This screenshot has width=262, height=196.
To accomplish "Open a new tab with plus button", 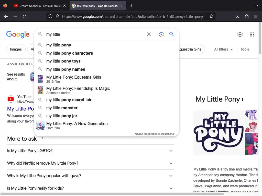I will 132,6.
